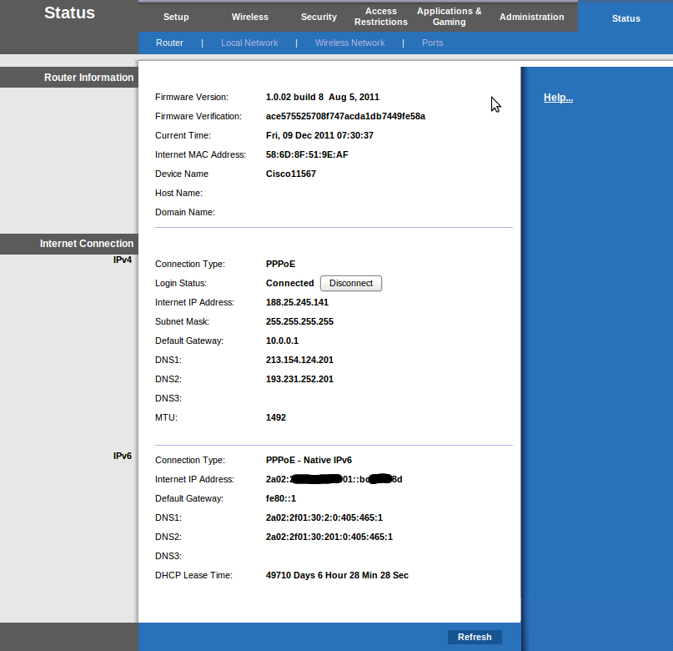The width and height of the screenshot is (673, 651).
Task: Open the Administration tab
Action: point(531,17)
